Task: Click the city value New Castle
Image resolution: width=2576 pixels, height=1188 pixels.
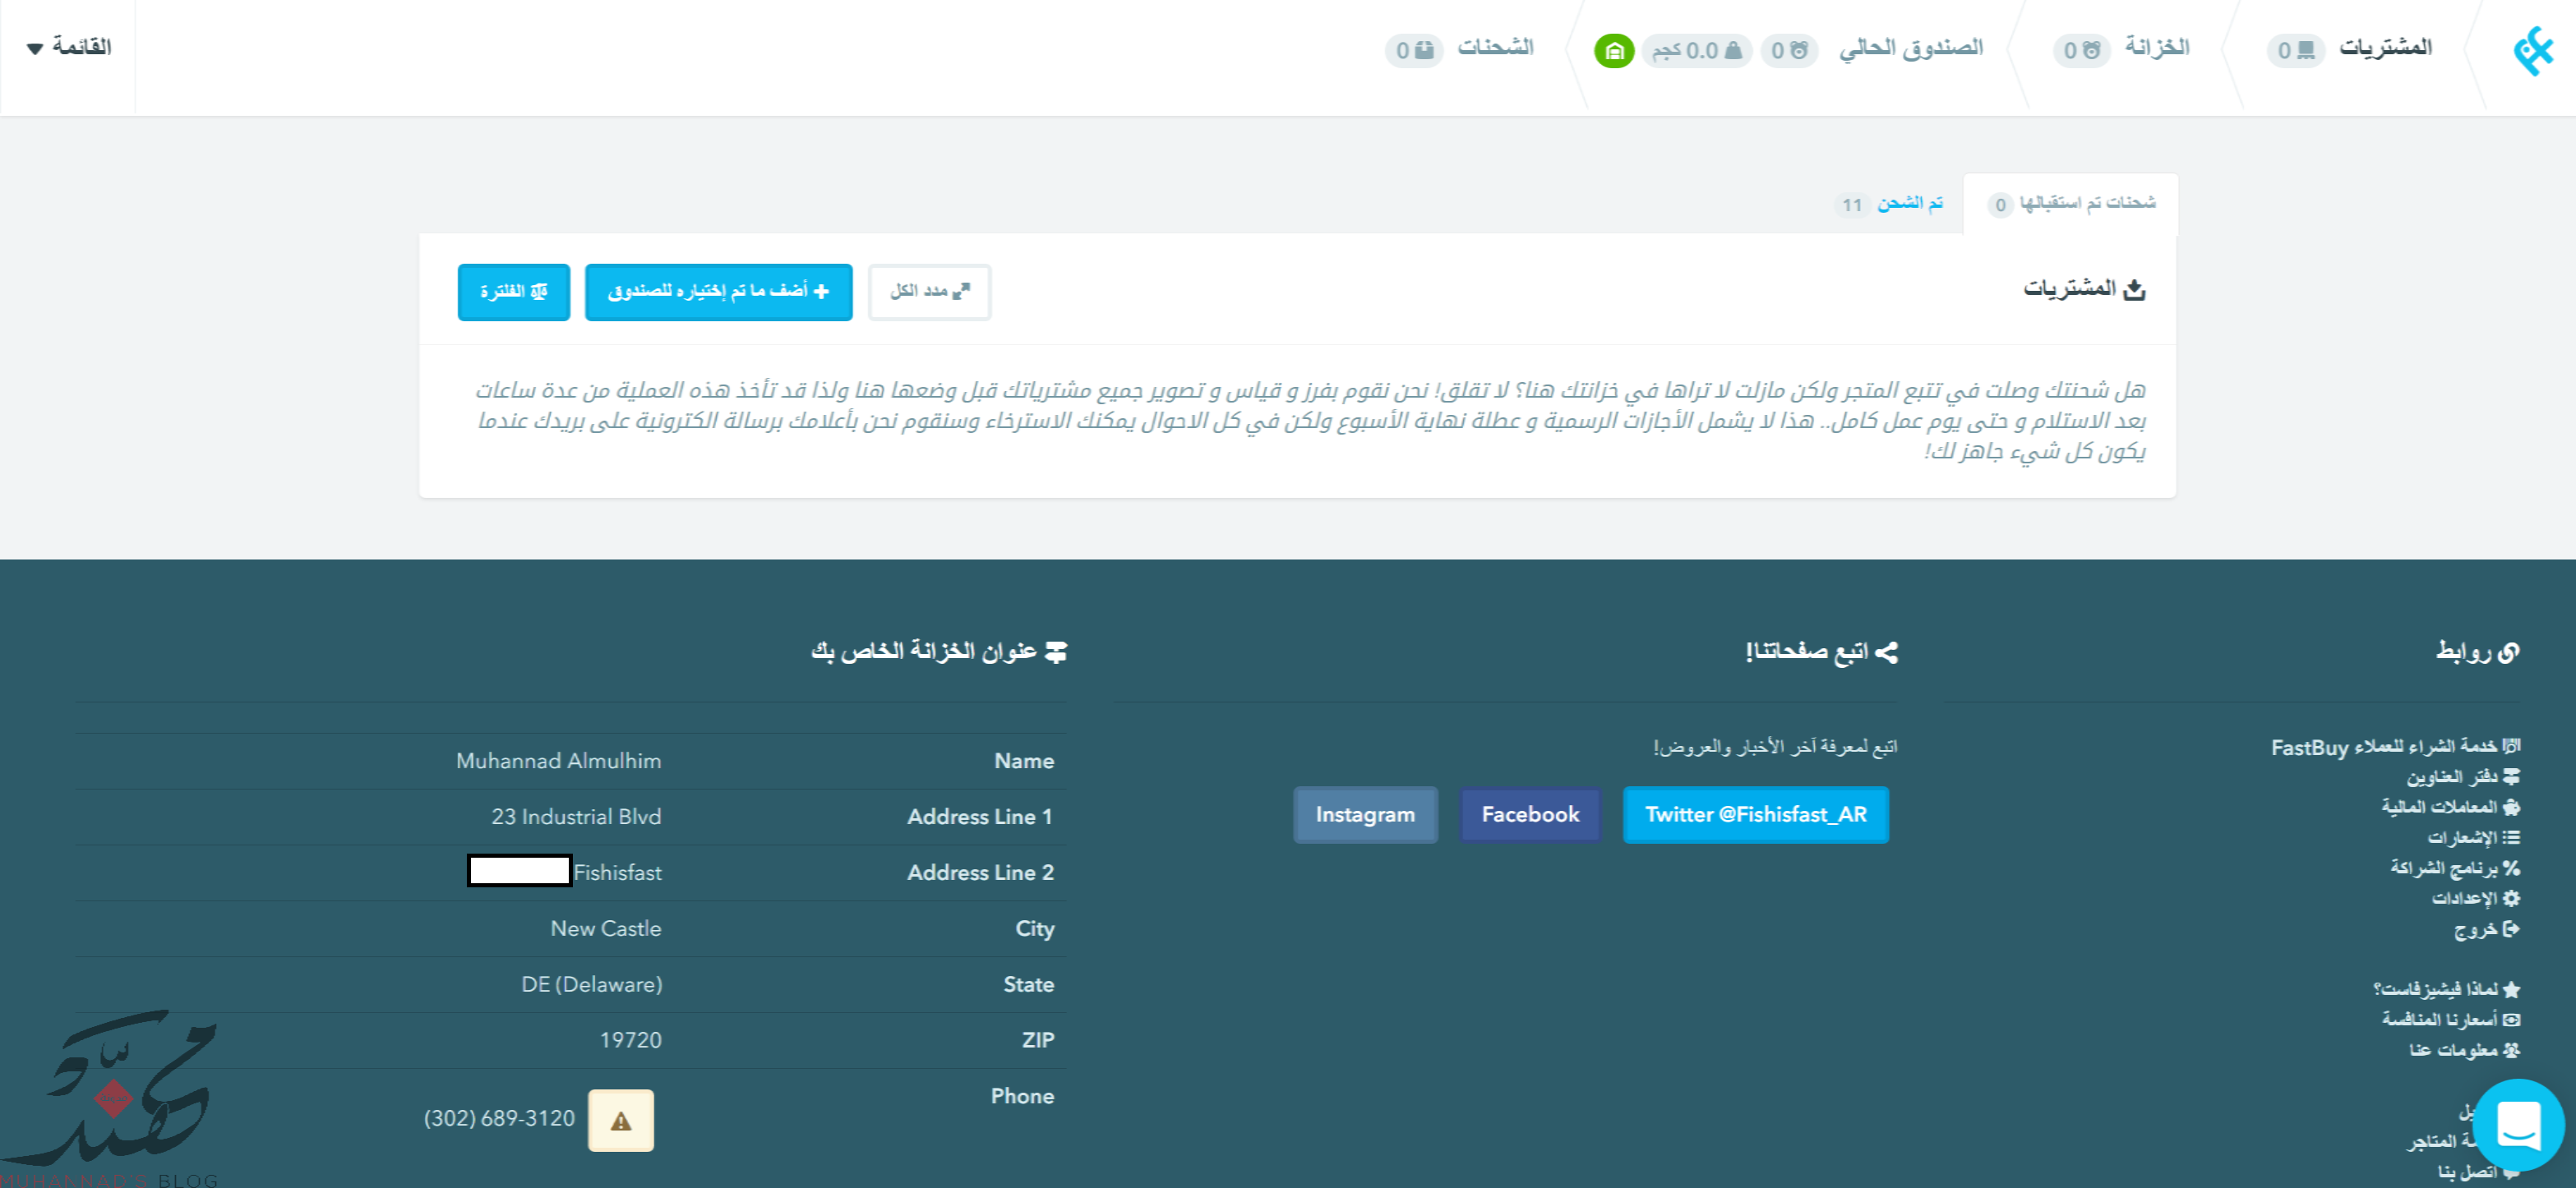Action: coord(606,929)
